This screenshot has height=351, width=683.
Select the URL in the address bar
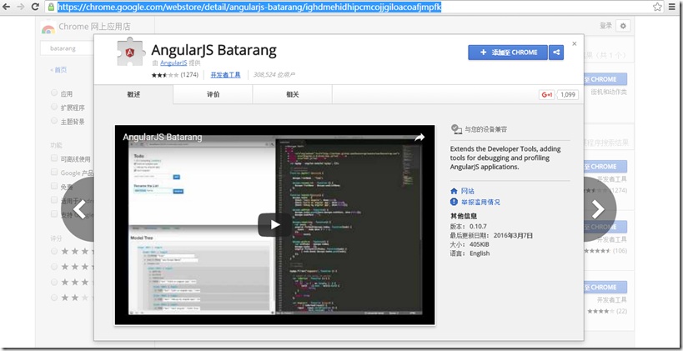click(249, 7)
